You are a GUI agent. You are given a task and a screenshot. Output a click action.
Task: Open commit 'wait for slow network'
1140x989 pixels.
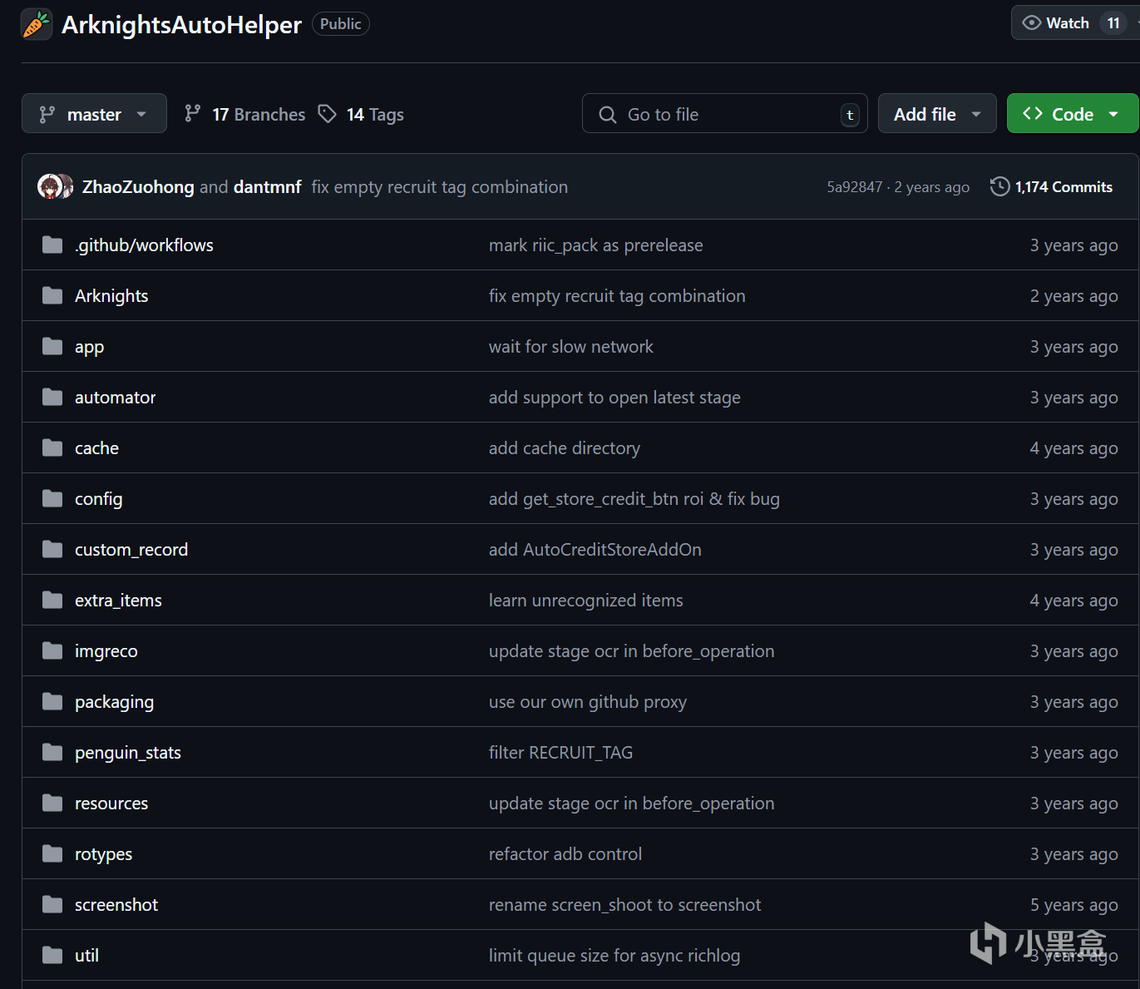click(570, 347)
